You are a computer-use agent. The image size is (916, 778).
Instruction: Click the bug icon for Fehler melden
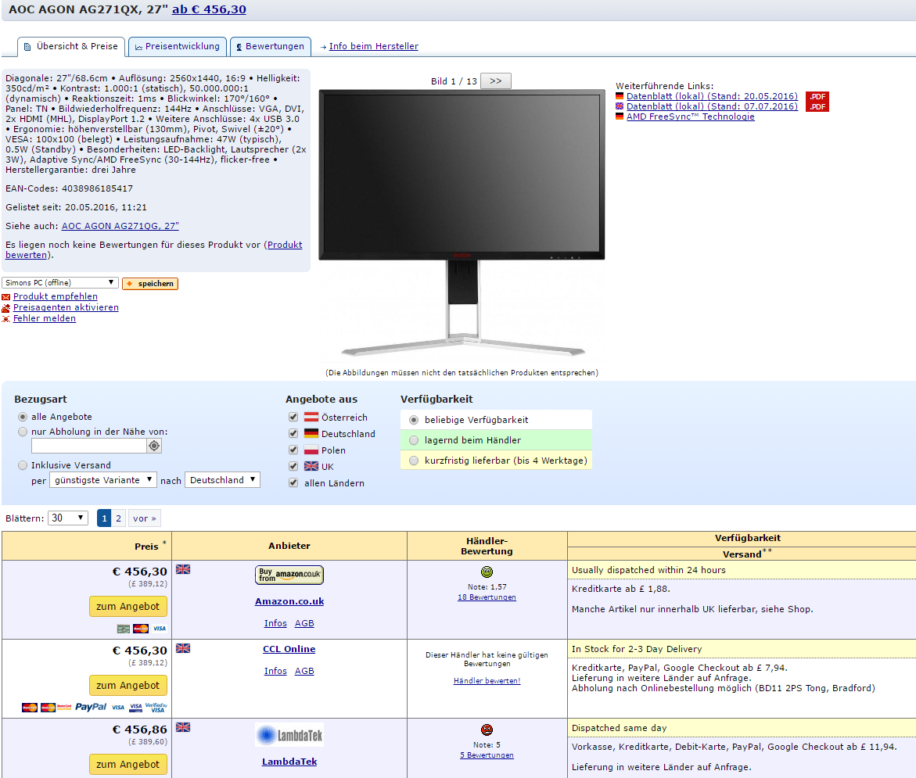[x=5, y=319]
